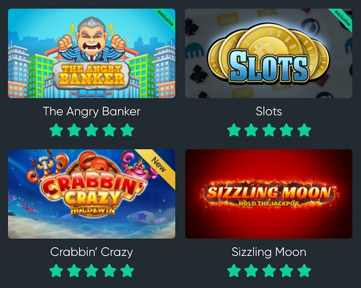Give Sizzling Moon five stars
361x288 pixels.
304,271
